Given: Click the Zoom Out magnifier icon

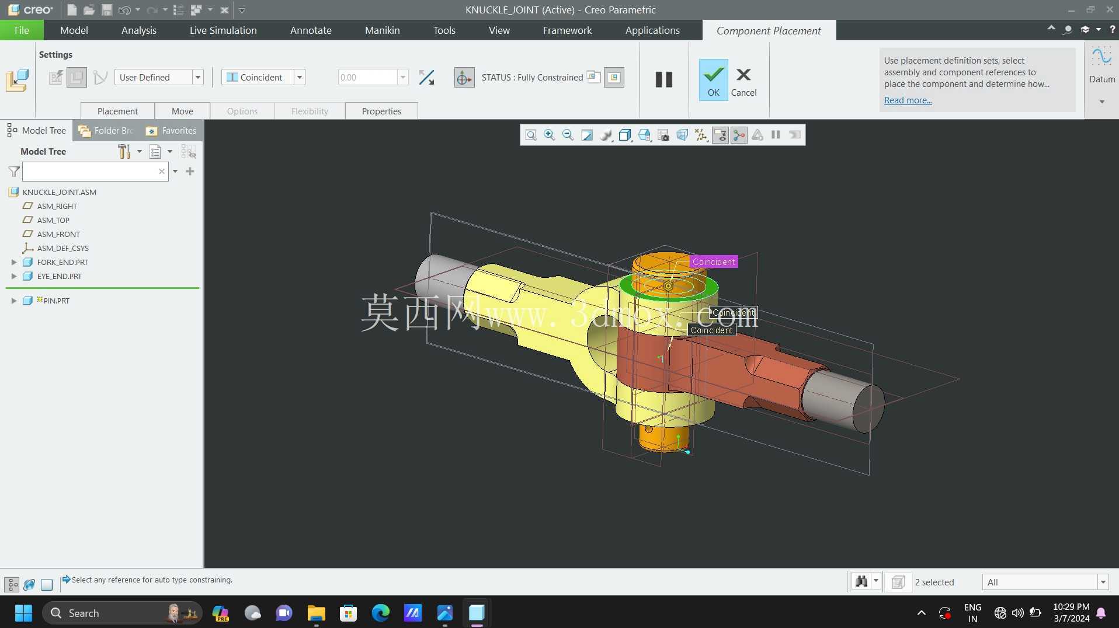Looking at the screenshot, I should pos(568,135).
